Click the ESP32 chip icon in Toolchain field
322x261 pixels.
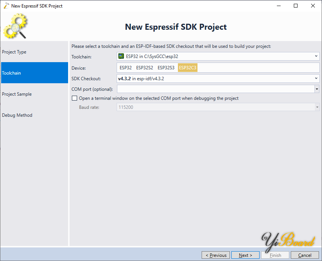121,56
